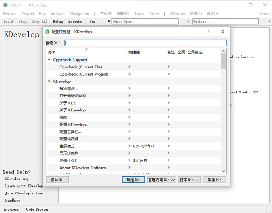Click the 打印(P)... button
The width and height of the screenshot is (272, 213).
pyautogui.click(x=189, y=179)
